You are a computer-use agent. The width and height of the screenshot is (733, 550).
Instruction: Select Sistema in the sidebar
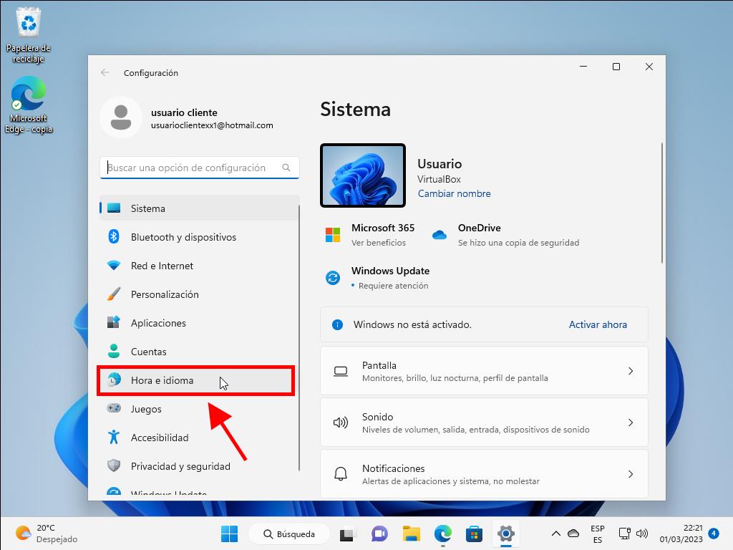(148, 208)
